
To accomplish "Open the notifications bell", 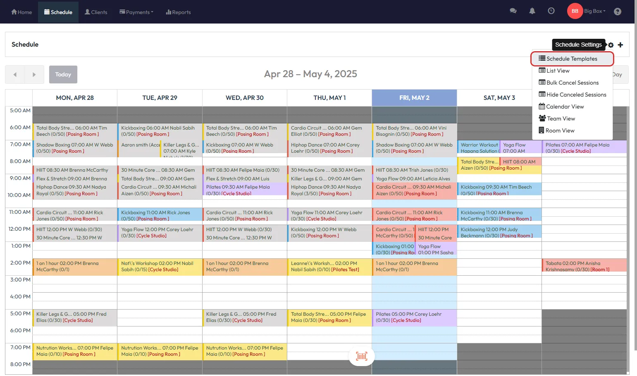I will pyautogui.click(x=532, y=11).
